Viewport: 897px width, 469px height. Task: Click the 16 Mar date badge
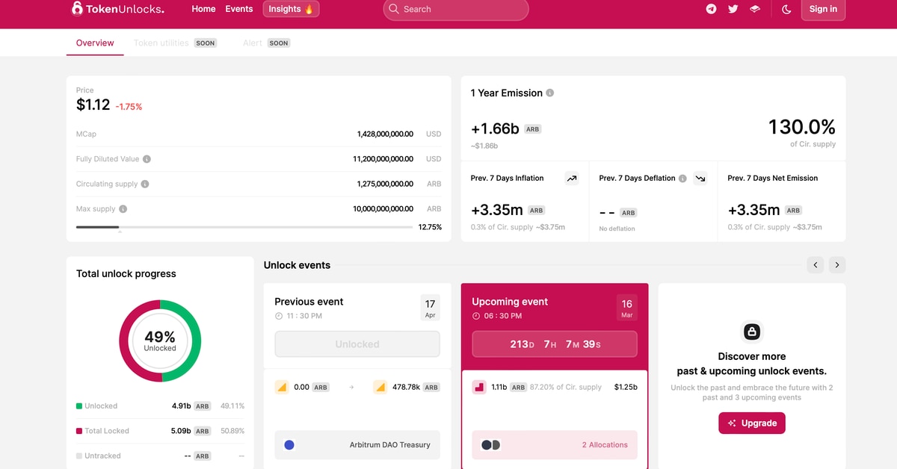pos(627,308)
